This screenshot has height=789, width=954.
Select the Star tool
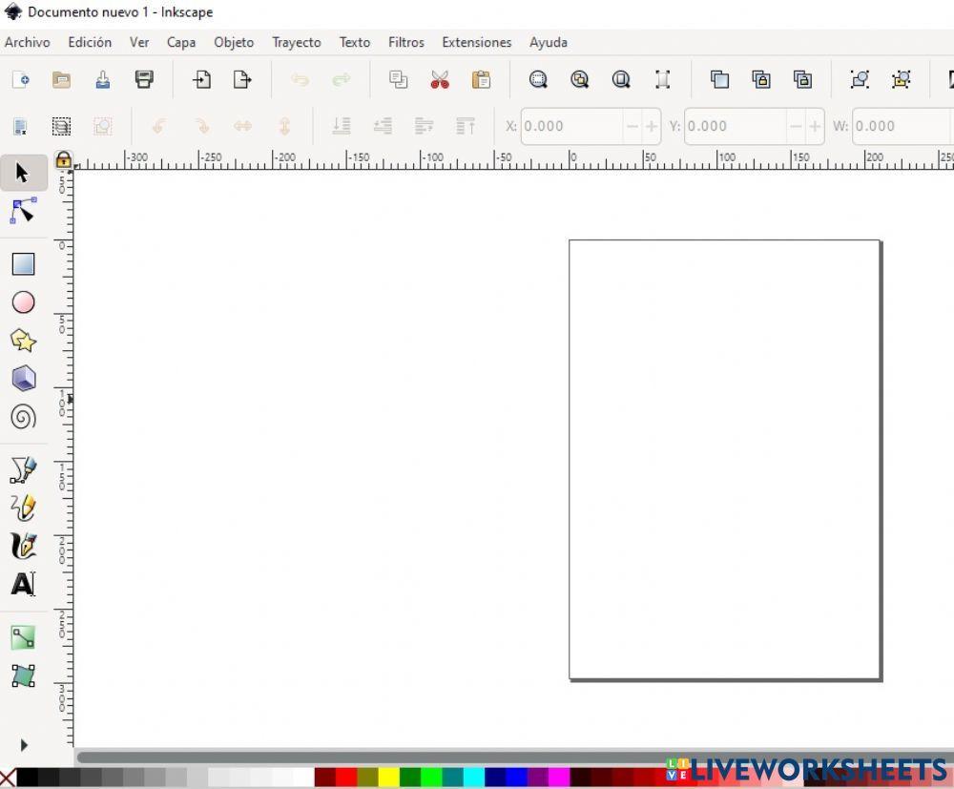tap(23, 341)
